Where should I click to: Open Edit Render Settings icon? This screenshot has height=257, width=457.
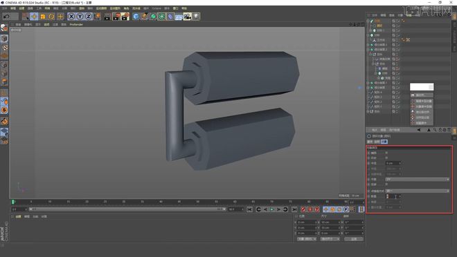125,17
